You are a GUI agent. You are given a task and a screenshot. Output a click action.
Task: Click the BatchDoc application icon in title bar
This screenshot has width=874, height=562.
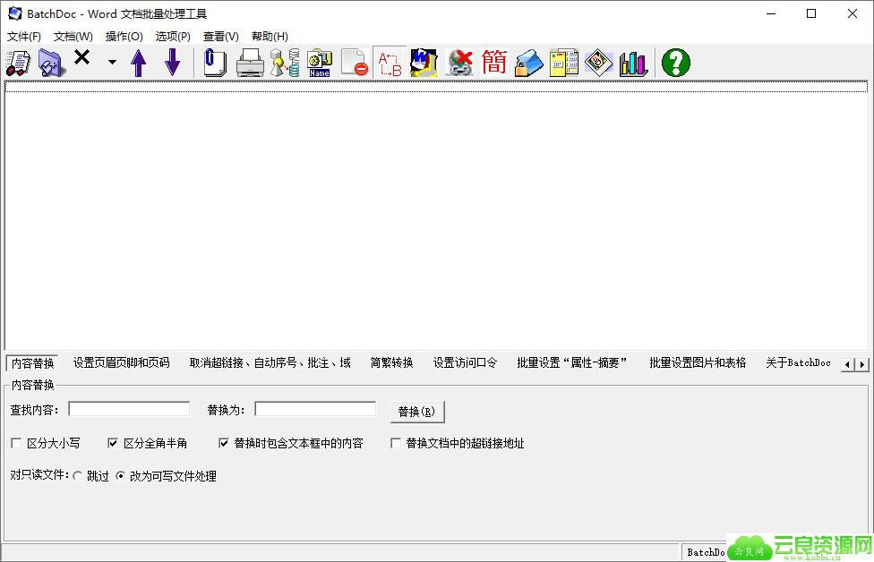[x=15, y=13]
